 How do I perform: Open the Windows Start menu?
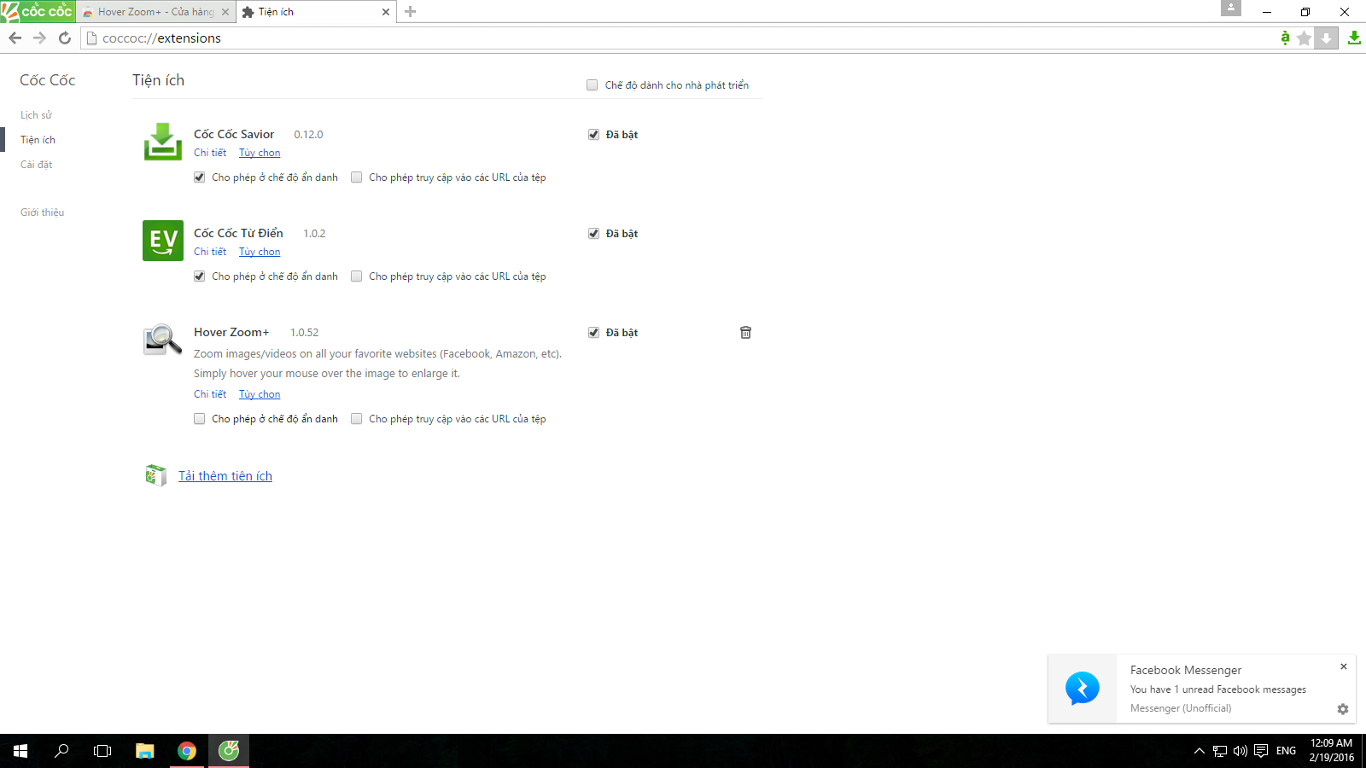[x=20, y=751]
